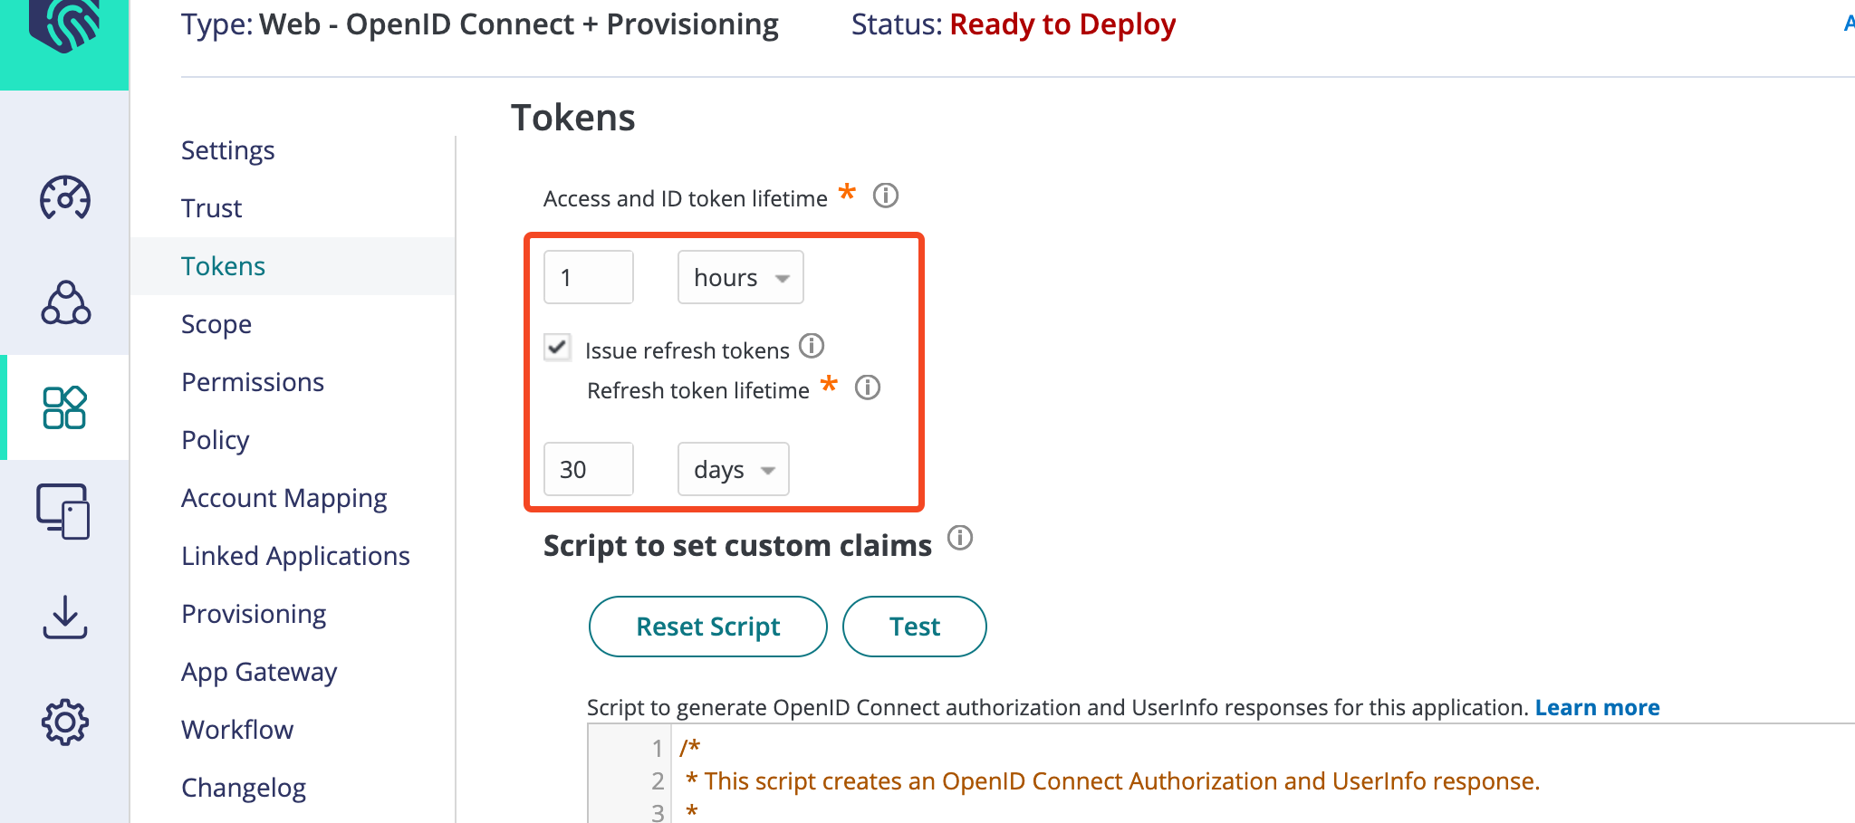Click the downloads arrow icon in sidebar
Viewport: 1855px width, 823px height.
pos(64,617)
